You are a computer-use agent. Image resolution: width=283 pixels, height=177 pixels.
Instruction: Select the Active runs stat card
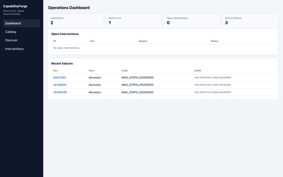click(134, 21)
